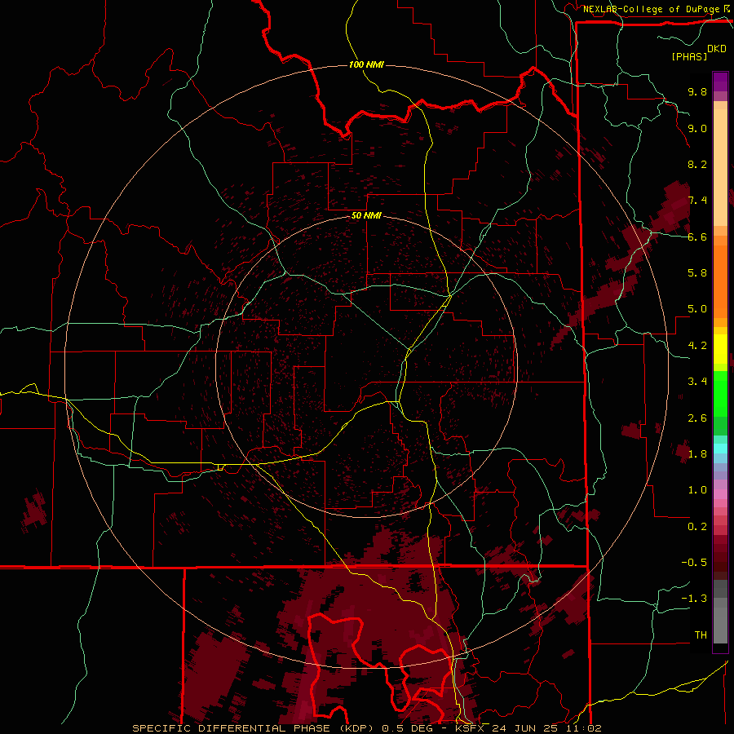This screenshot has height=734, width=734.
Task: Click the -0.5 scale value
Action: pos(694,563)
